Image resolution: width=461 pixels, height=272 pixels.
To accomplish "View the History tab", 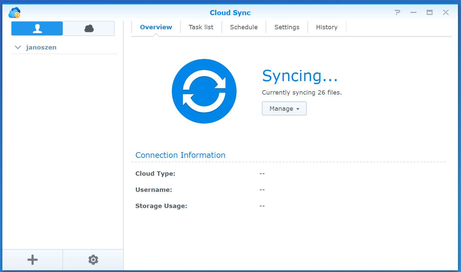I will [x=327, y=27].
